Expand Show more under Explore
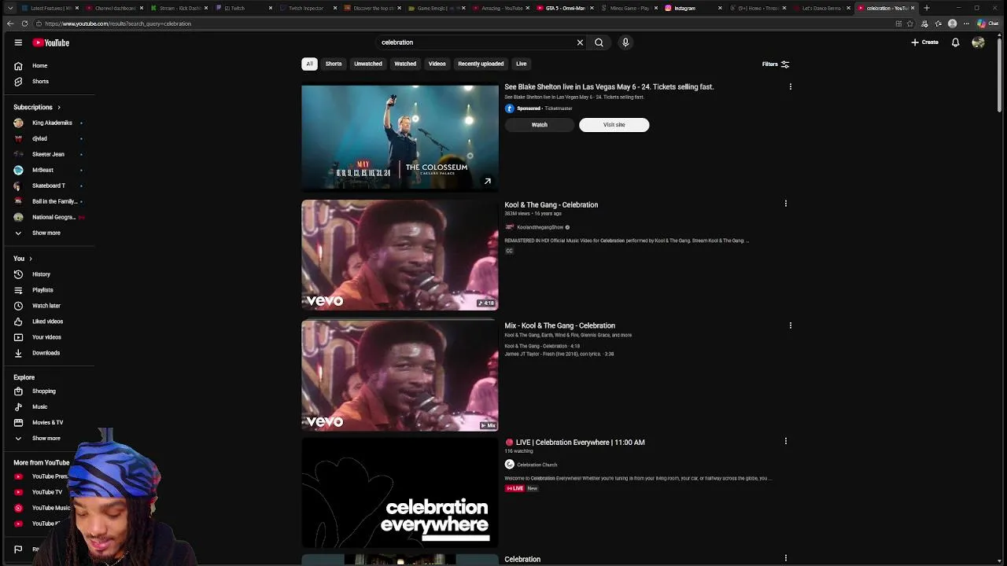This screenshot has height=566, width=1007. coord(46,439)
